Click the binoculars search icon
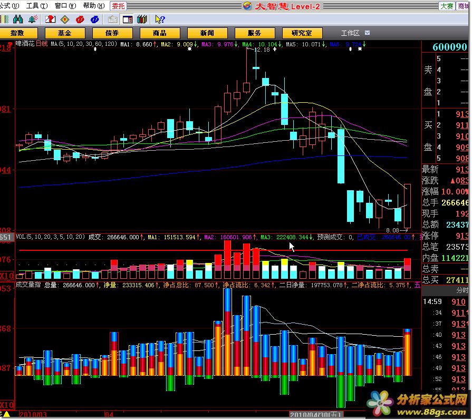This screenshot has height=420, width=472. [18, 19]
